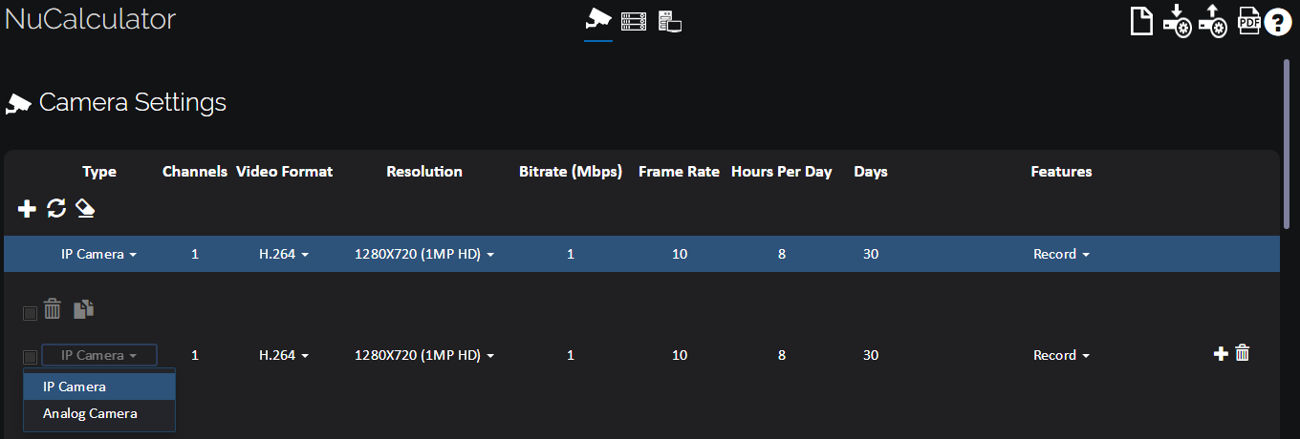
Task: Create a new blank project file
Action: click(1141, 20)
